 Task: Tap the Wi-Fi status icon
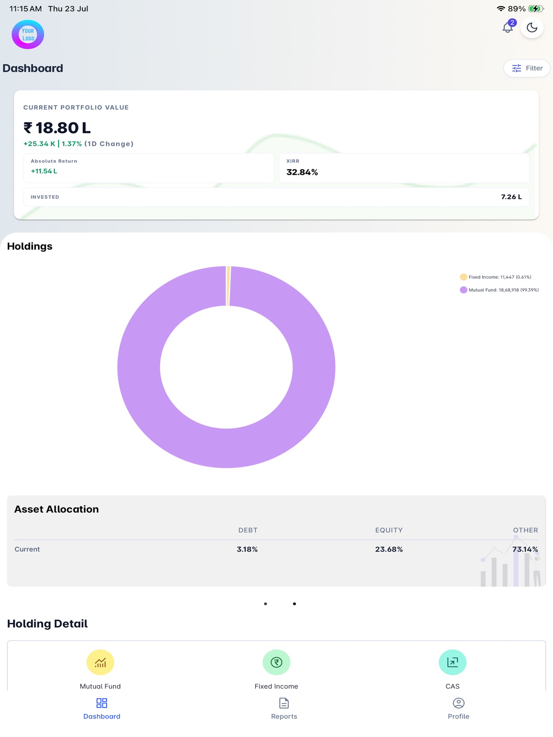coord(501,9)
